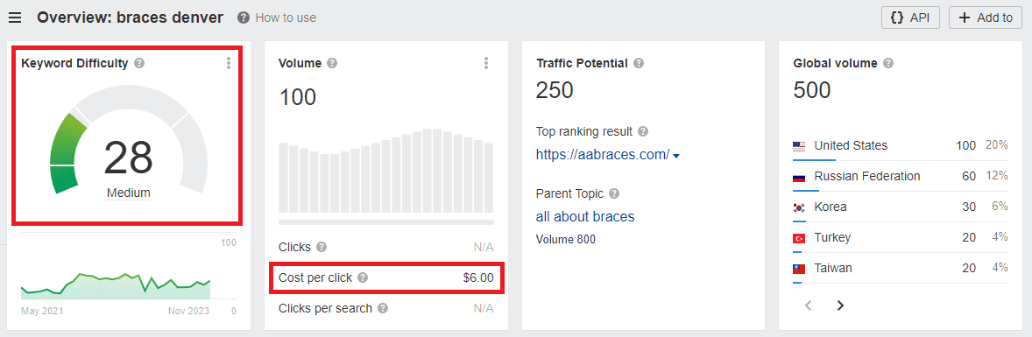Open the all about braces parent topic
The width and height of the screenshot is (1032, 337).
point(585,216)
